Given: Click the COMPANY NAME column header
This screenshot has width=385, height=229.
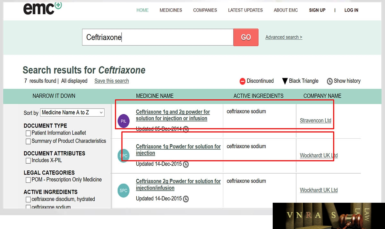Looking at the screenshot, I should pos(322,96).
